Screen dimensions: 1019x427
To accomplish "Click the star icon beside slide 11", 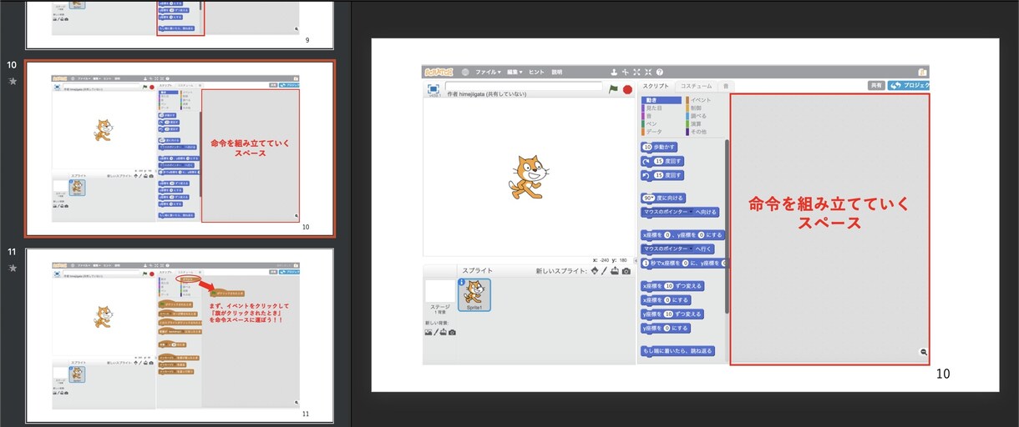I will (13, 268).
